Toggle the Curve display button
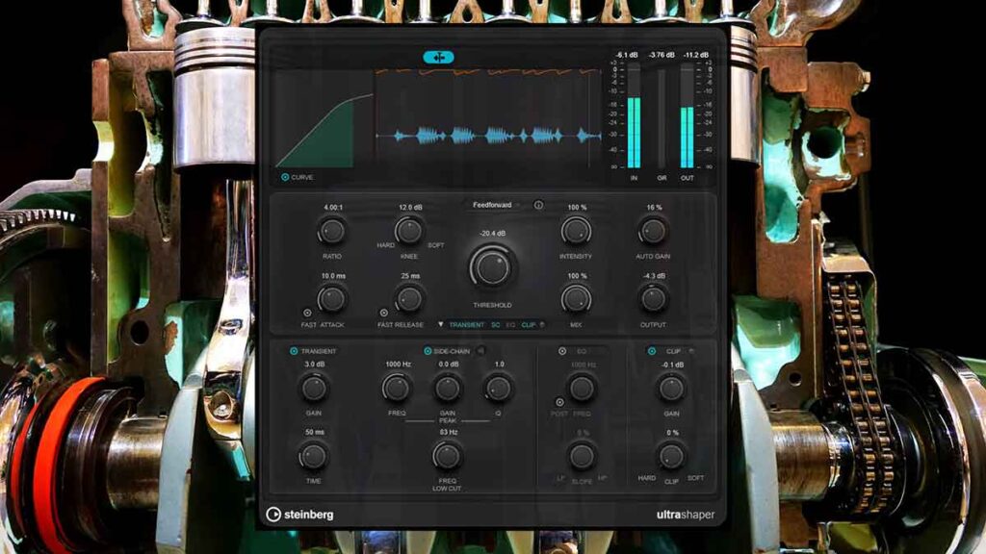 tap(285, 177)
